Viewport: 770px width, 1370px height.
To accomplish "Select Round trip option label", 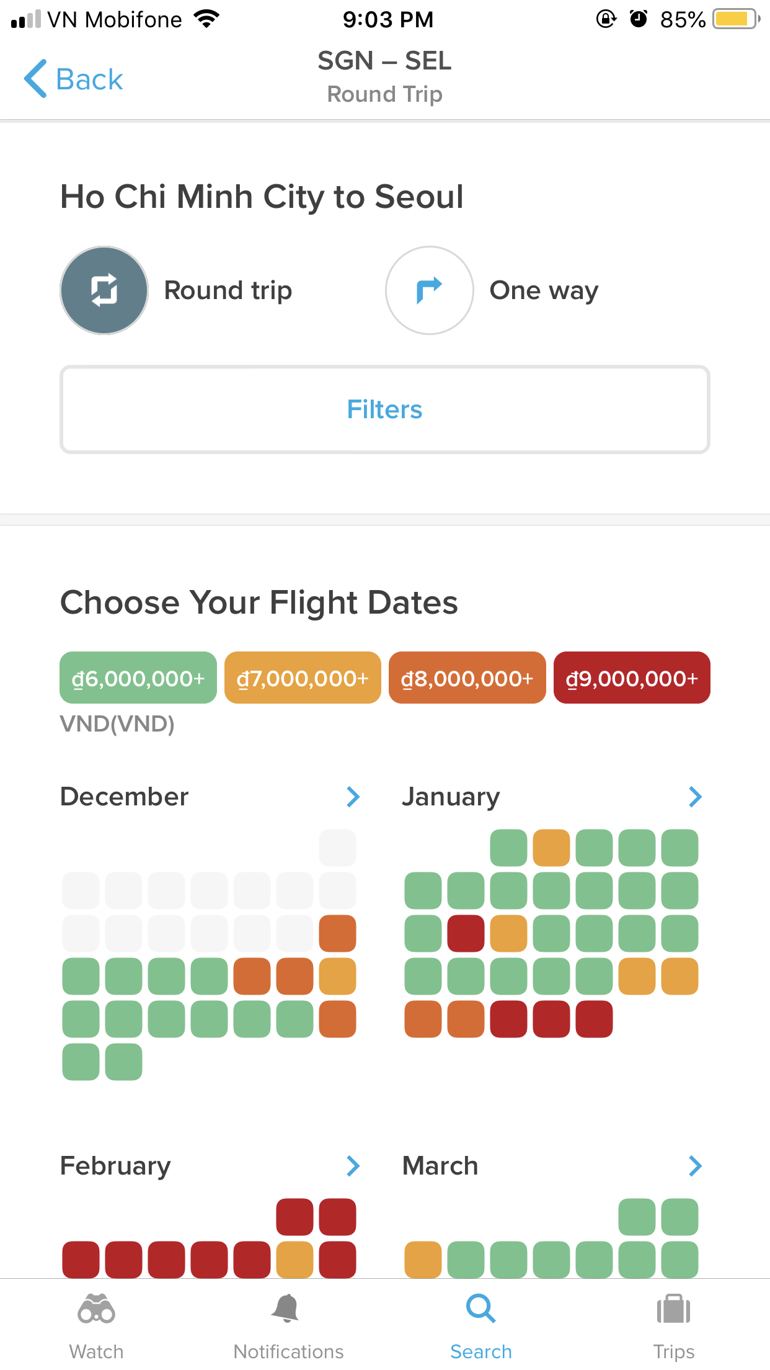I will tap(228, 290).
